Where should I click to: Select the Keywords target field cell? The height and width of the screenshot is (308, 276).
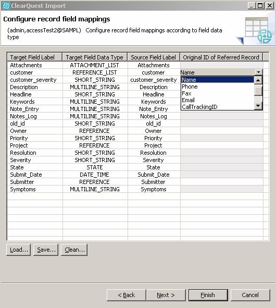(35, 102)
